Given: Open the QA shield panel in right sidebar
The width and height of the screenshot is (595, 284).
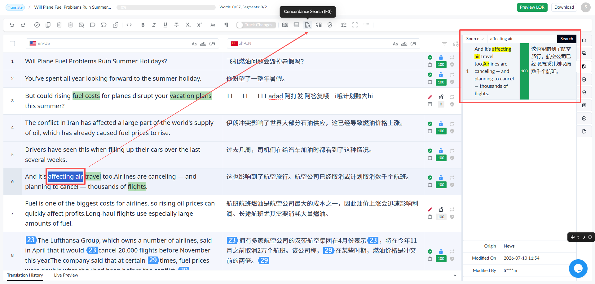Looking at the screenshot, I should [x=584, y=92].
